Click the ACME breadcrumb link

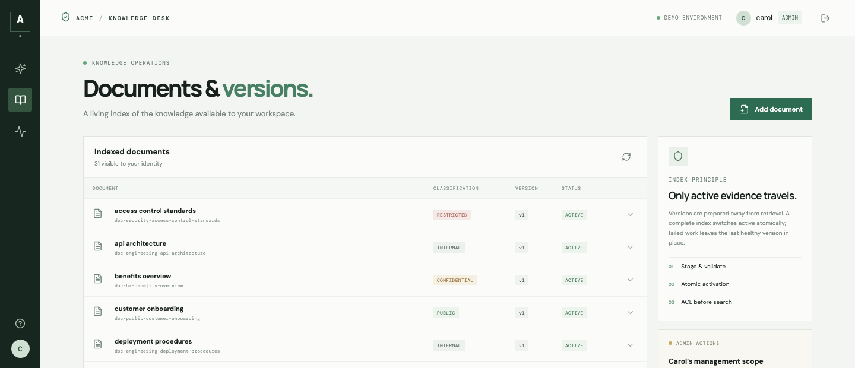pos(84,18)
